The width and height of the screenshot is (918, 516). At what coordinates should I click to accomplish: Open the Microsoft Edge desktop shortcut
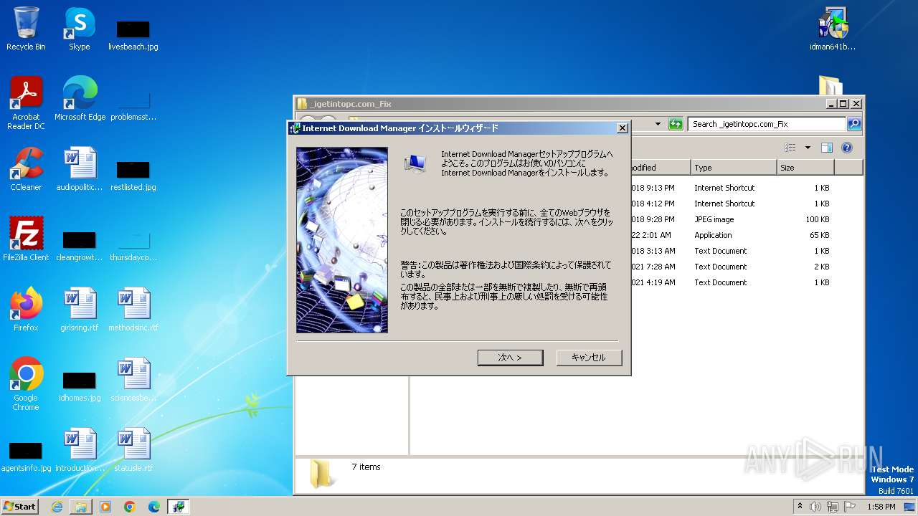(80, 99)
